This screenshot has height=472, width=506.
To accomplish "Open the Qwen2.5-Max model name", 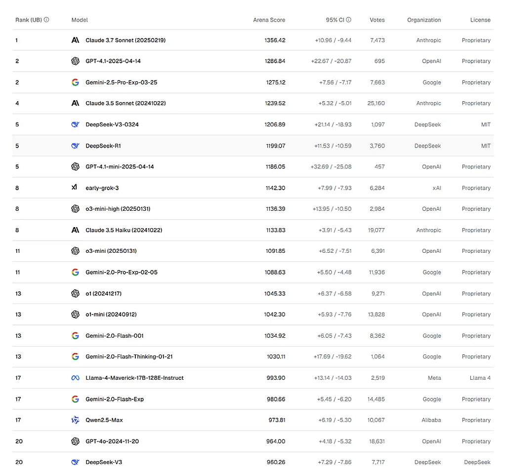I will point(104,420).
